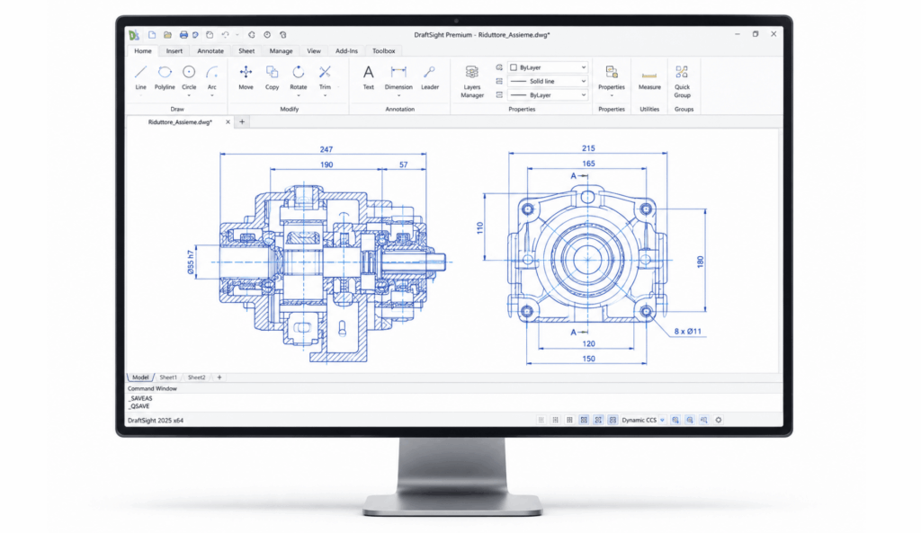Viewport: 921px width, 533px height.
Task: Select the Riduttore_Assieme.dwg document tab
Action: 181,122
